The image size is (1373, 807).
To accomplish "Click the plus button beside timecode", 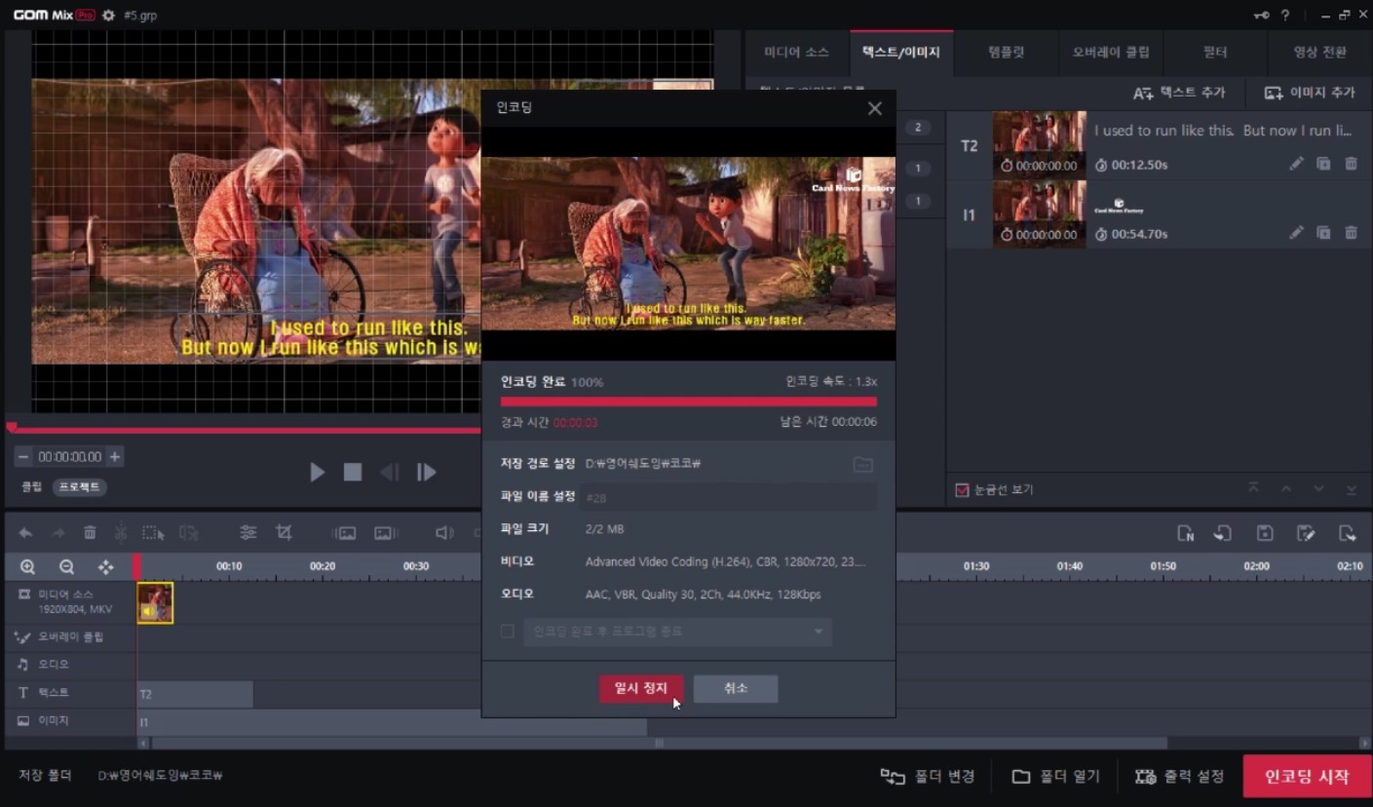I will coord(114,456).
